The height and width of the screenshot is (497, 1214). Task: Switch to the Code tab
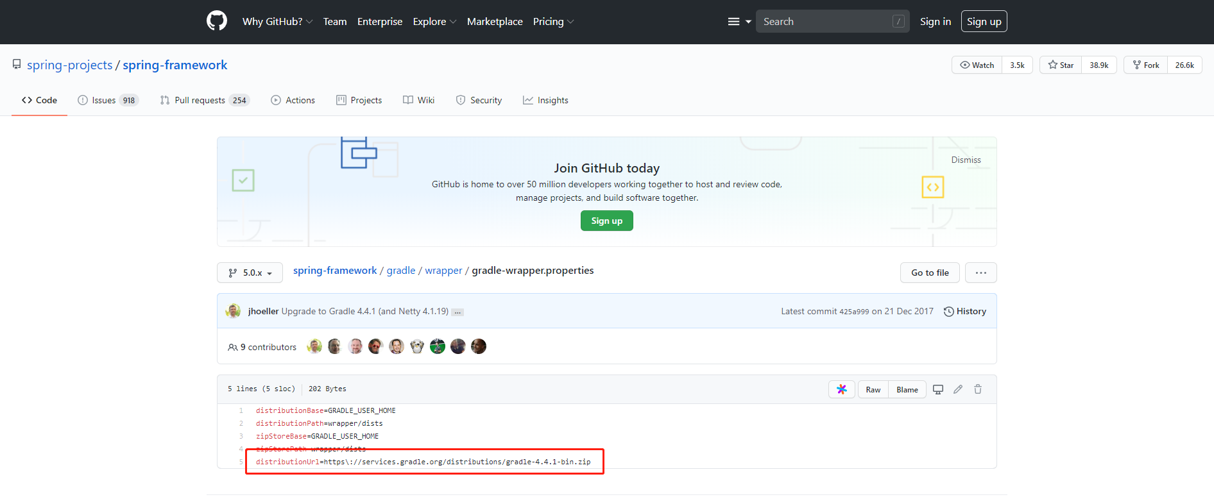39,100
